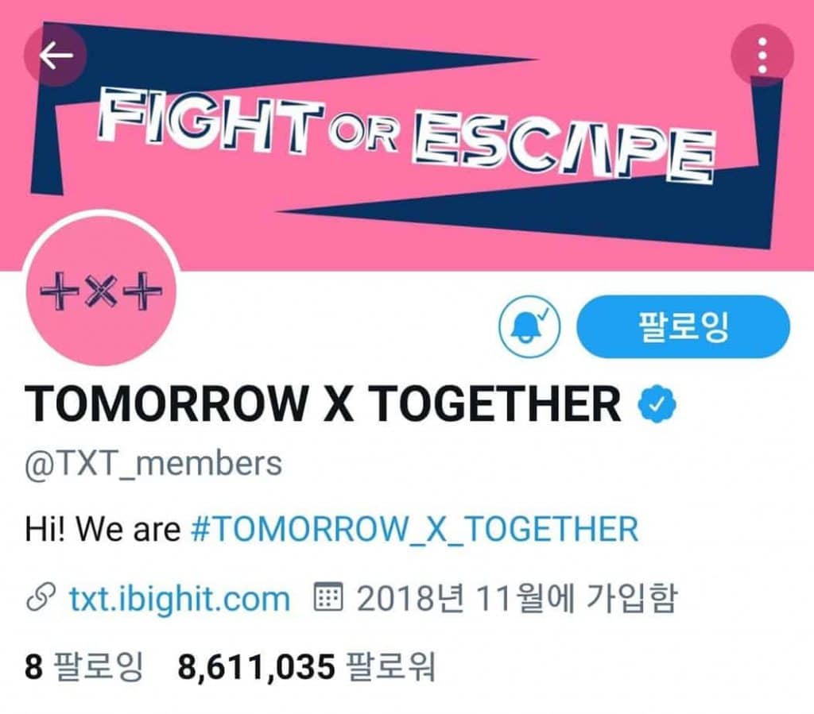This screenshot has width=814, height=714.
Task: Click the 8,611,035 follower count number
Action: pyautogui.click(x=257, y=667)
